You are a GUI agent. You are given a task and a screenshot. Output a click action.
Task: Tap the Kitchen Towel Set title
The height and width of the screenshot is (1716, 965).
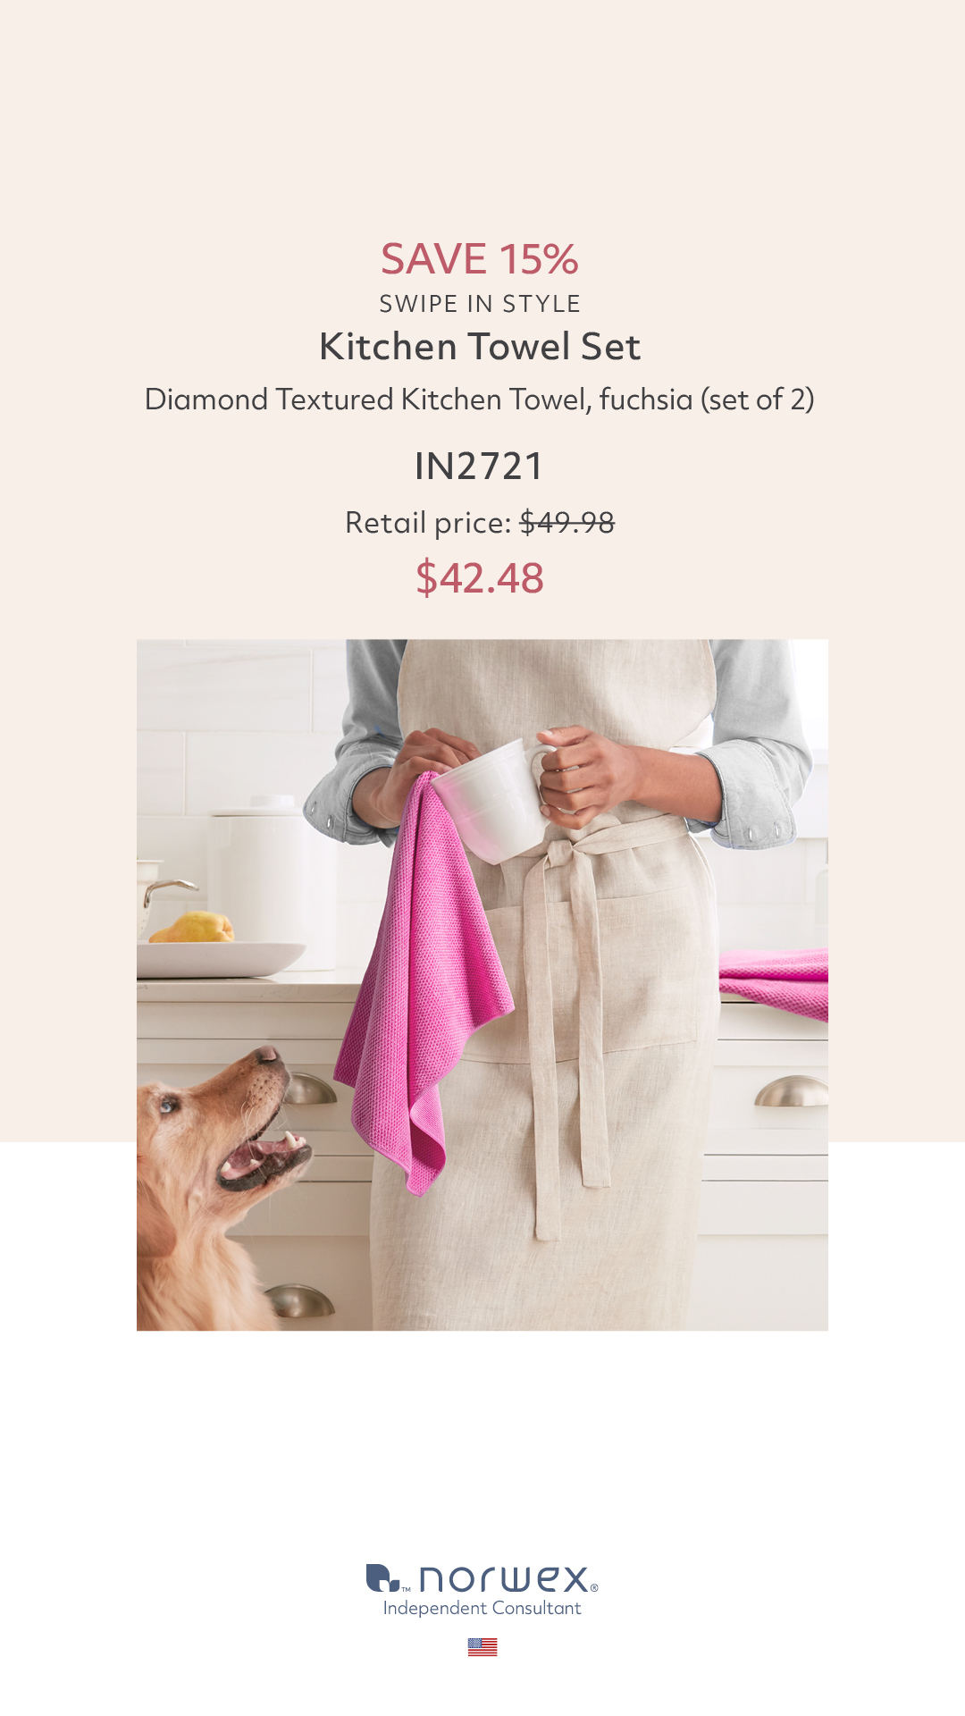(x=480, y=347)
